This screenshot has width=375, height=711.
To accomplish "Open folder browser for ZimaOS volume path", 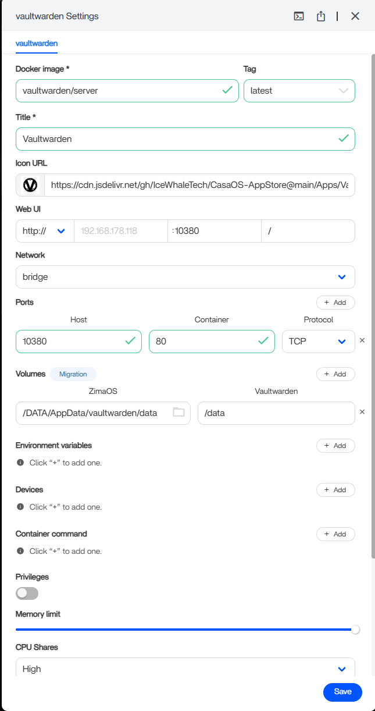I will 178,413.
